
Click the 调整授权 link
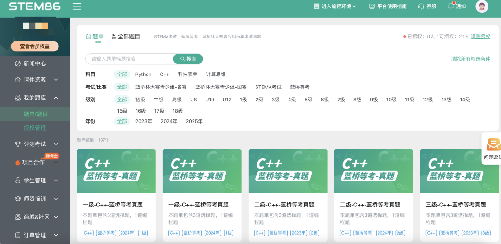(480, 37)
